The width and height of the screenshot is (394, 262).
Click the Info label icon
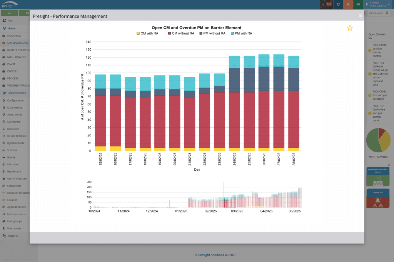click(4, 164)
